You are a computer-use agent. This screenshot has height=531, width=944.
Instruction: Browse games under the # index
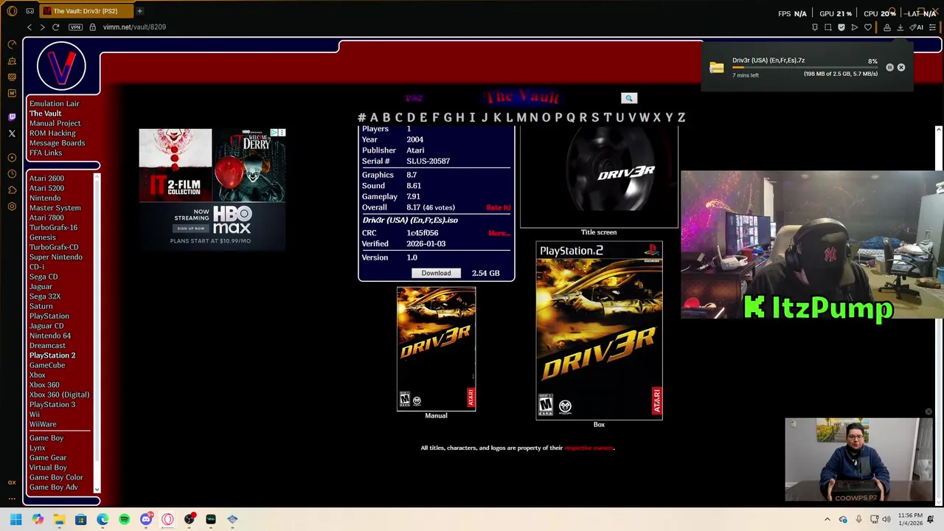point(361,117)
